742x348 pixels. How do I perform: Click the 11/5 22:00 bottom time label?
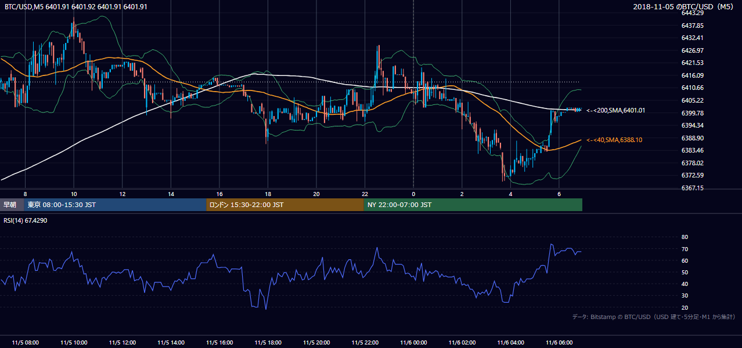point(365,342)
